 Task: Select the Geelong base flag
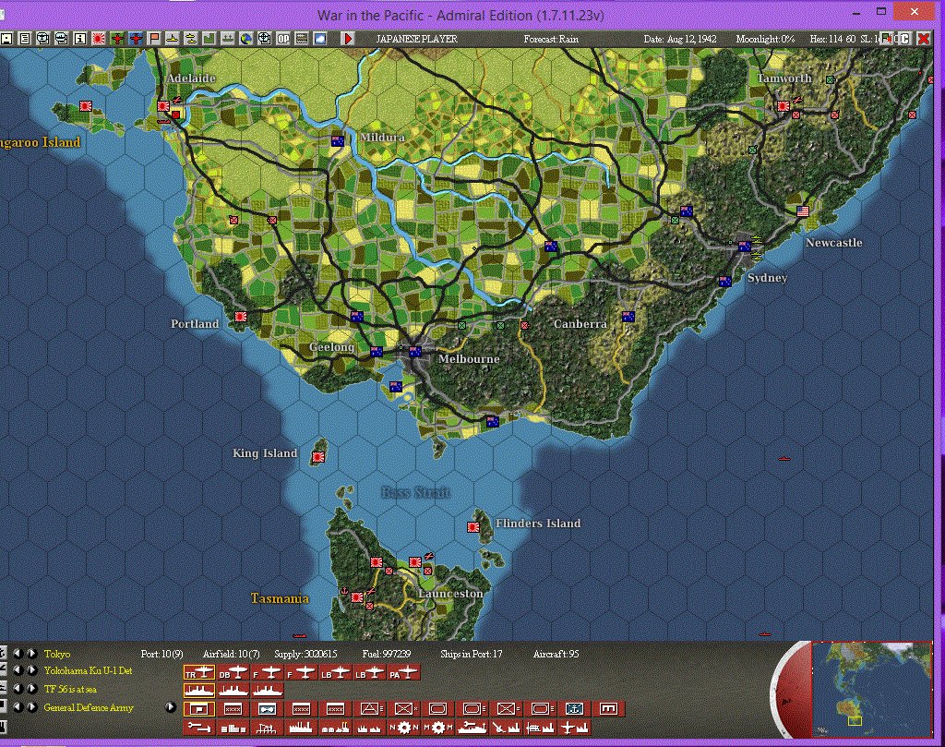(x=377, y=352)
